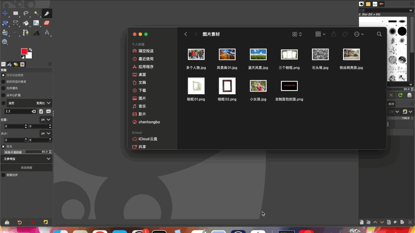Switch to the Tool Options tab
The width and height of the screenshot is (415, 233).
[3, 64]
